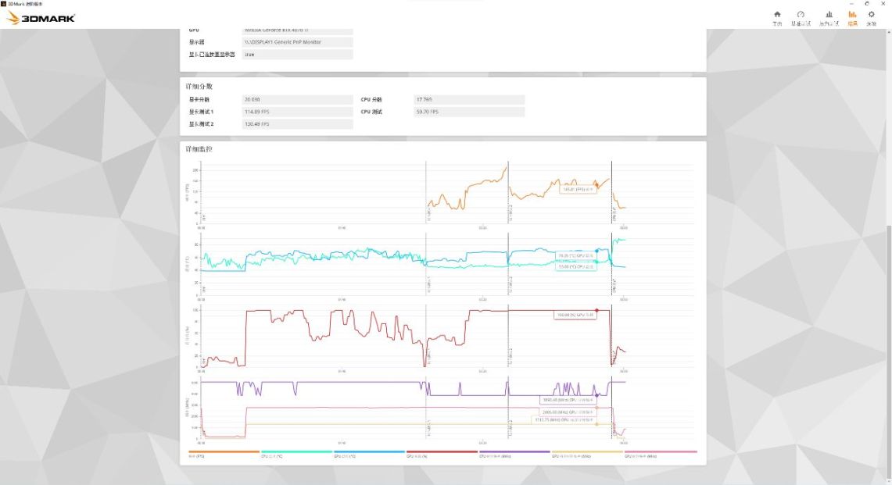The width and height of the screenshot is (892, 485).
Task: Select the 130.48 FPS graphics test 2 value
Action: (x=298, y=124)
